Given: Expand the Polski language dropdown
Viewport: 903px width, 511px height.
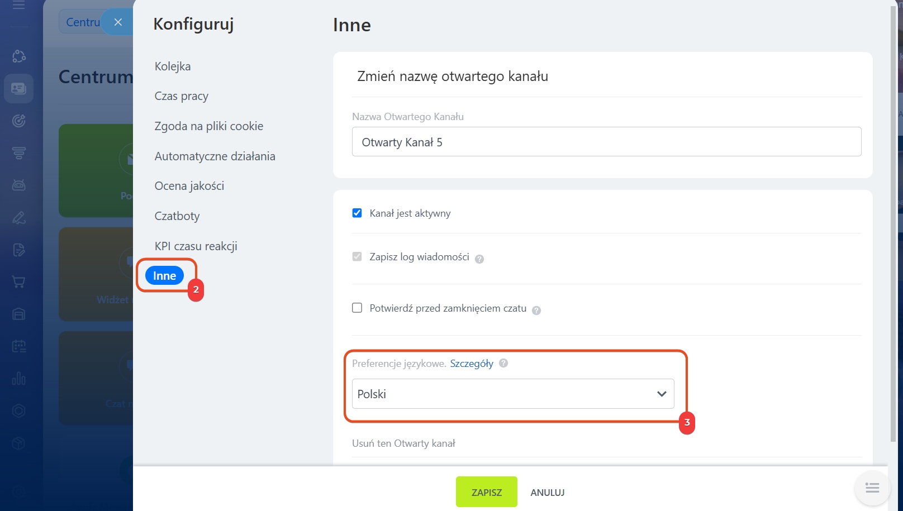Looking at the screenshot, I should click(513, 394).
